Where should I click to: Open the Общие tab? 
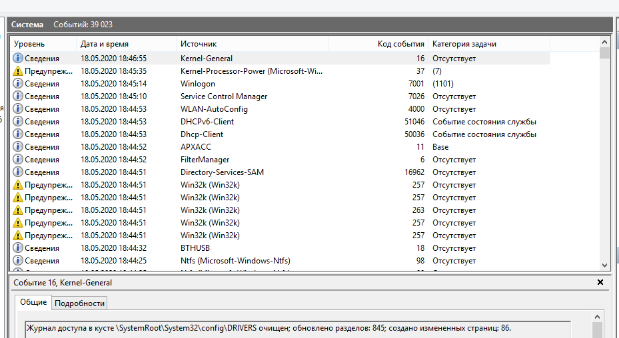click(33, 303)
